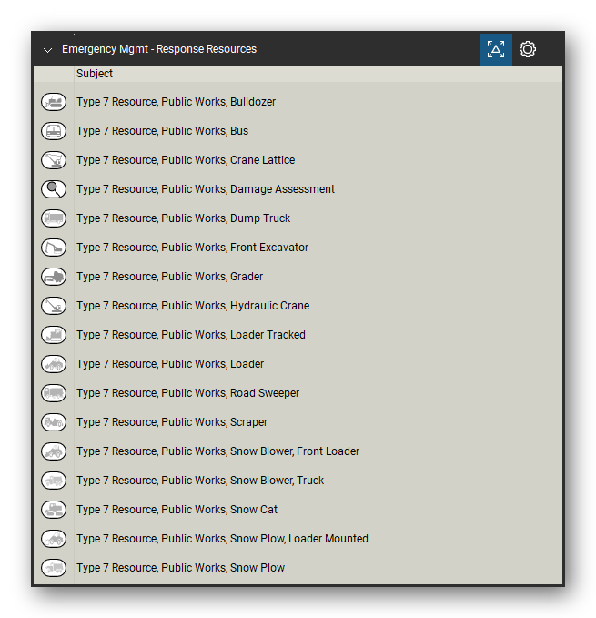Select 'Type 7 Resource, Public Works, Grader'
The height and width of the screenshot is (618, 596).
coord(170,277)
